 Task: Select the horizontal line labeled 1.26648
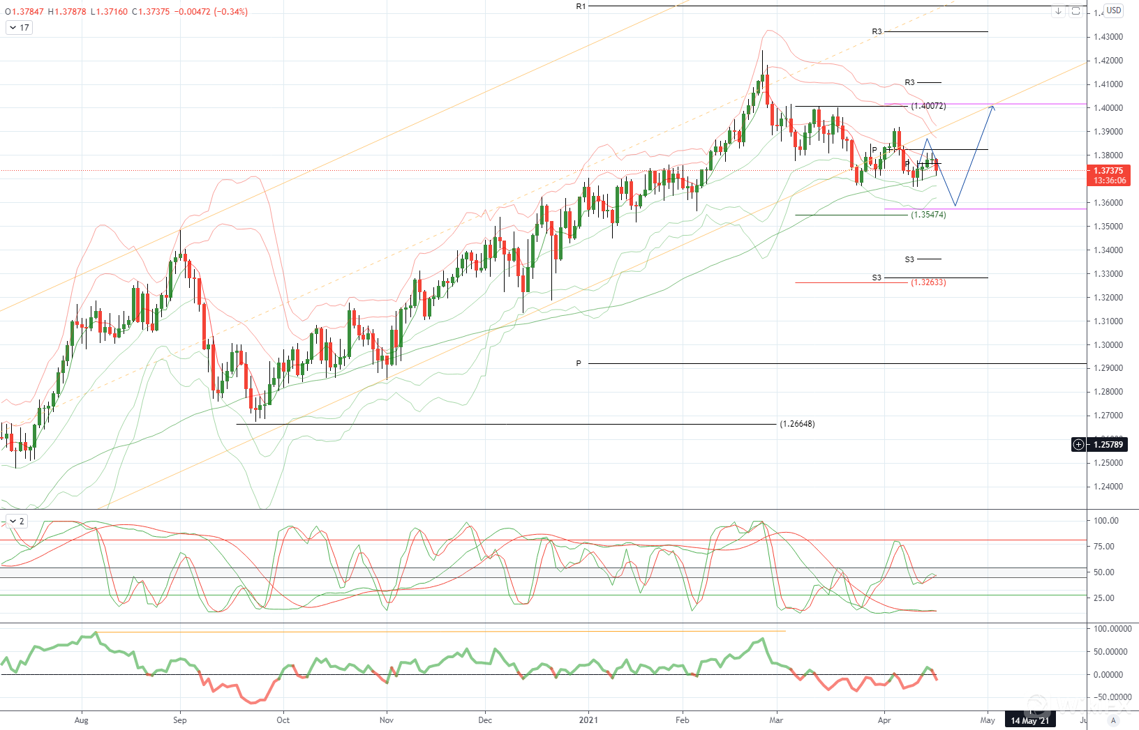pos(797,424)
